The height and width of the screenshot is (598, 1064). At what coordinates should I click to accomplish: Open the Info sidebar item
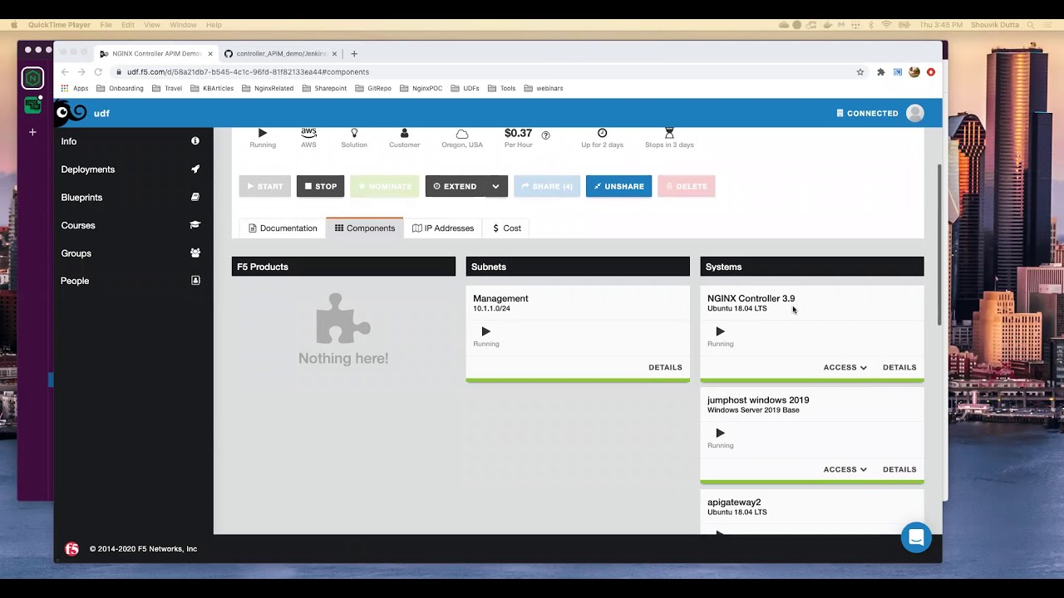[68, 141]
